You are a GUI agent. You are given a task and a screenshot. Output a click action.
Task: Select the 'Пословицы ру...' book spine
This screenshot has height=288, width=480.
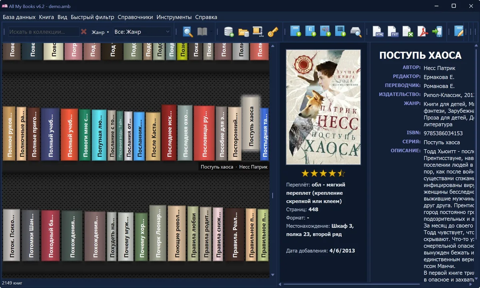pyautogui.click(x=204, y=133)
